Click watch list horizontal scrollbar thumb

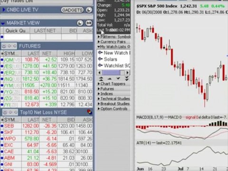[111, 73]
